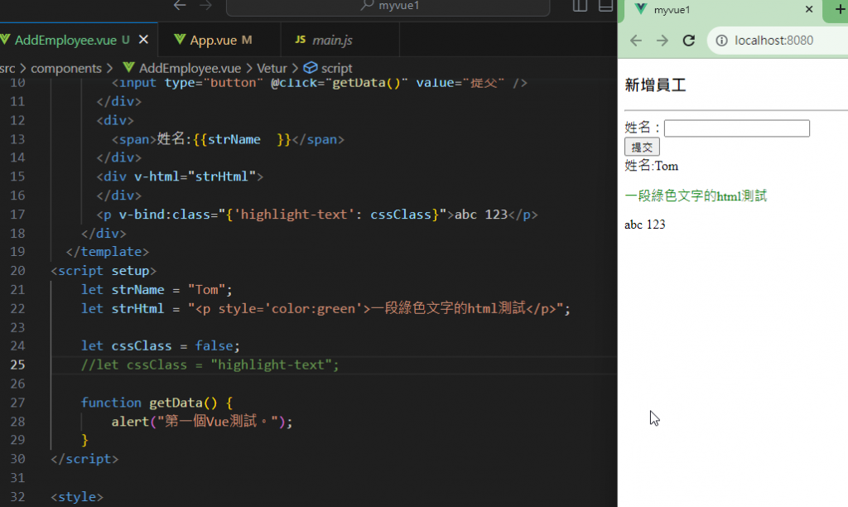Click the '<script setup>' tag line
The image size is (848, 507).
(x=104, y=271)
